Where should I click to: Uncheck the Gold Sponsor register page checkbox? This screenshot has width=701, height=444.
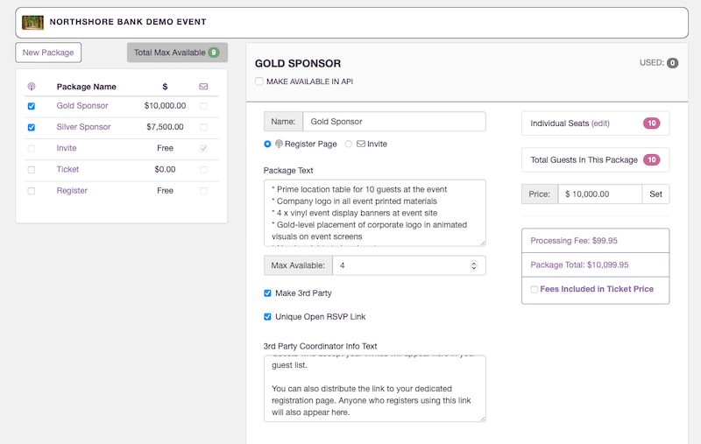(x=32, y=106)
